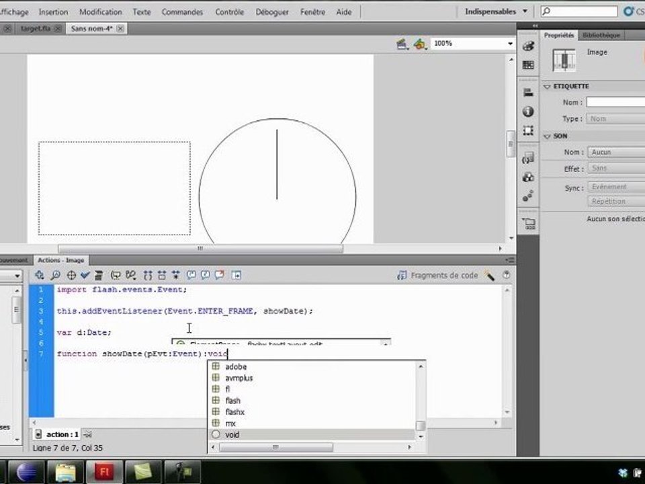Open the Répétition dropdown
Image resolution: width=645 pixels, height=484 pixels.
[x=616, y=201]
